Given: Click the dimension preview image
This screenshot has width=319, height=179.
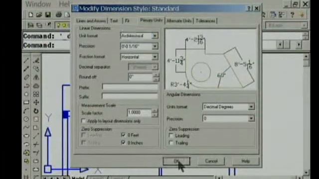Looking at the screenshot, I should (x=211, y=59).
